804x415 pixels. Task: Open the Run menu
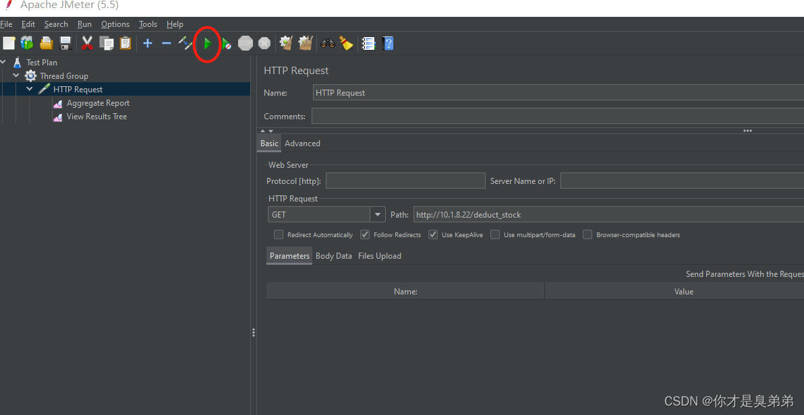[84, 24]
